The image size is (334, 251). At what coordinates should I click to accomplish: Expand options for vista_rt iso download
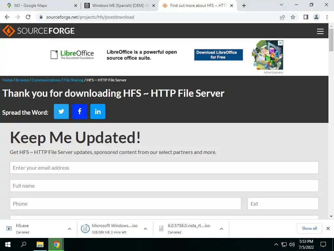pyautogui.click(x=221, y=229)
